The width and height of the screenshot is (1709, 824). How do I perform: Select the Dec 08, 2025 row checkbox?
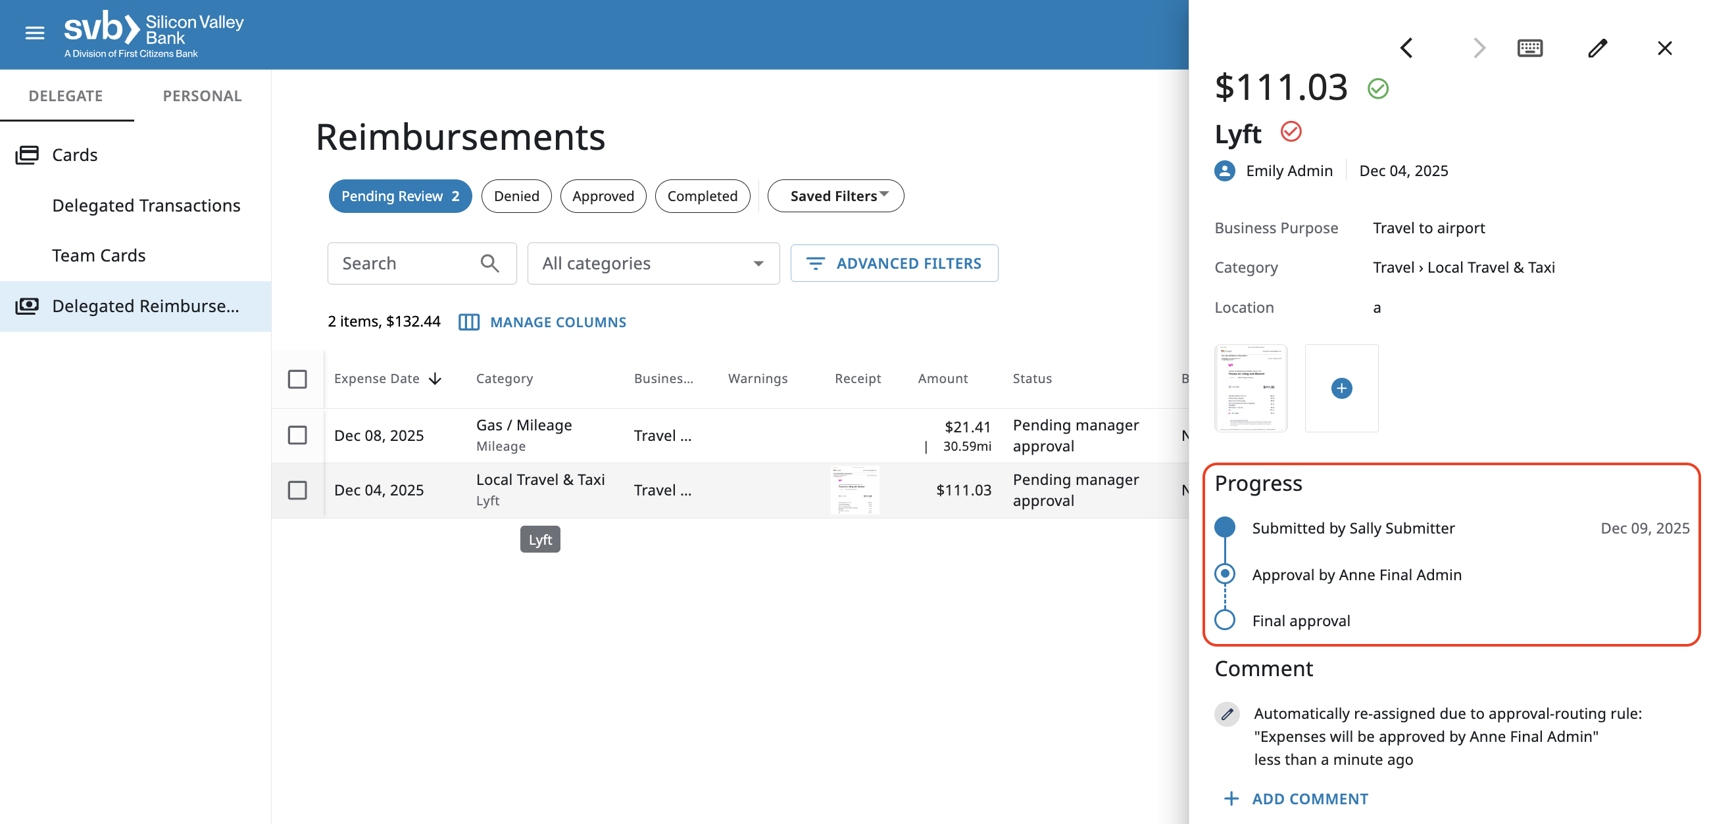click(x=297, y=435)
